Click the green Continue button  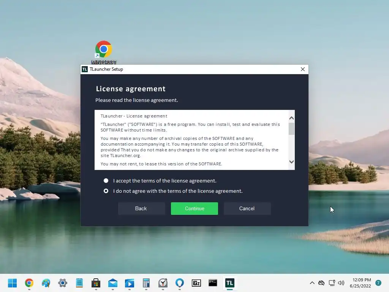[x=194, y=209]
